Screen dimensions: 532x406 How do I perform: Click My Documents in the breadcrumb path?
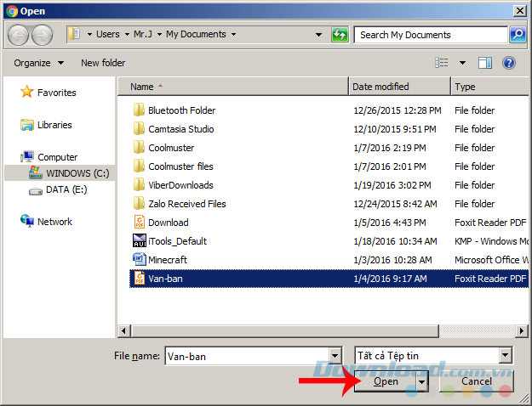(x=196, y=34)
